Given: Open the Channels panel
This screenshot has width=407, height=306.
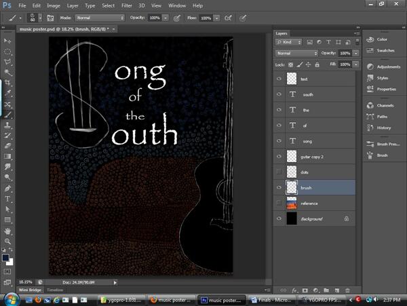Looking at the screenshot, I should pos(382,106).
